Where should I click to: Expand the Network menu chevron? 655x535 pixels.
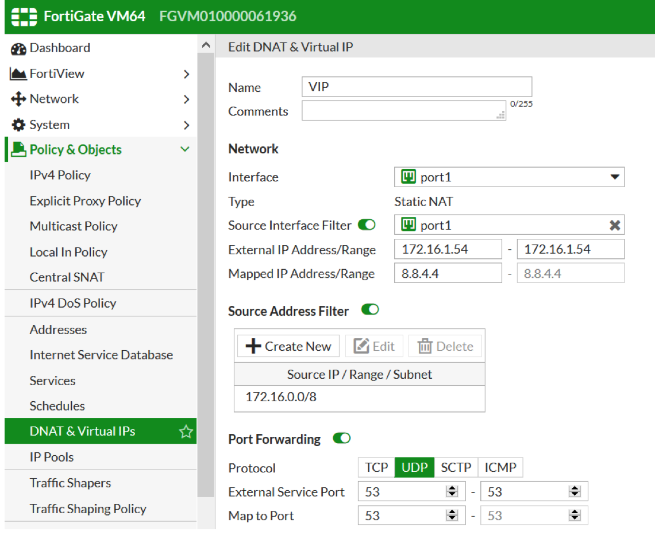click(x=185, y=99)
